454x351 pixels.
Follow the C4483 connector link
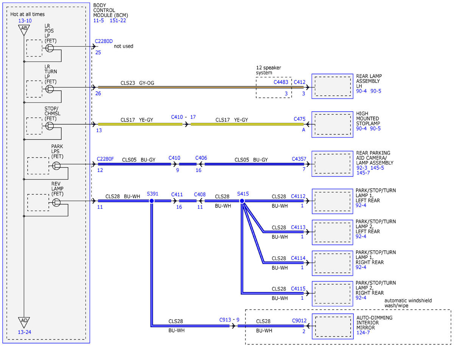281,82
